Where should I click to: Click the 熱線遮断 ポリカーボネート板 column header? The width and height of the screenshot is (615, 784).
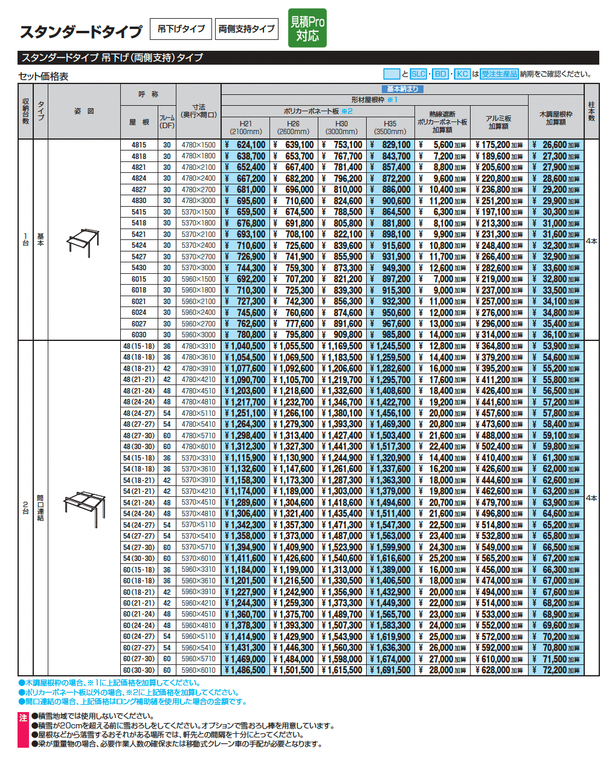(x=442, y=122)
